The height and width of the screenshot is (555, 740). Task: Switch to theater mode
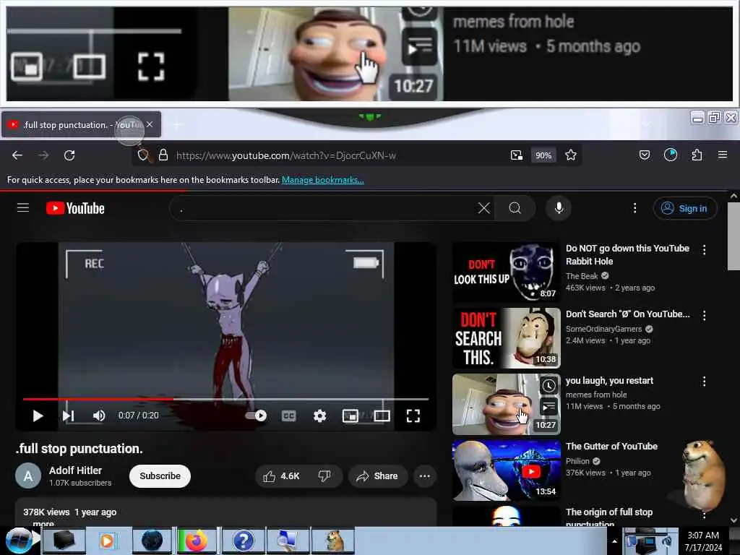click(x=382, y=416)
